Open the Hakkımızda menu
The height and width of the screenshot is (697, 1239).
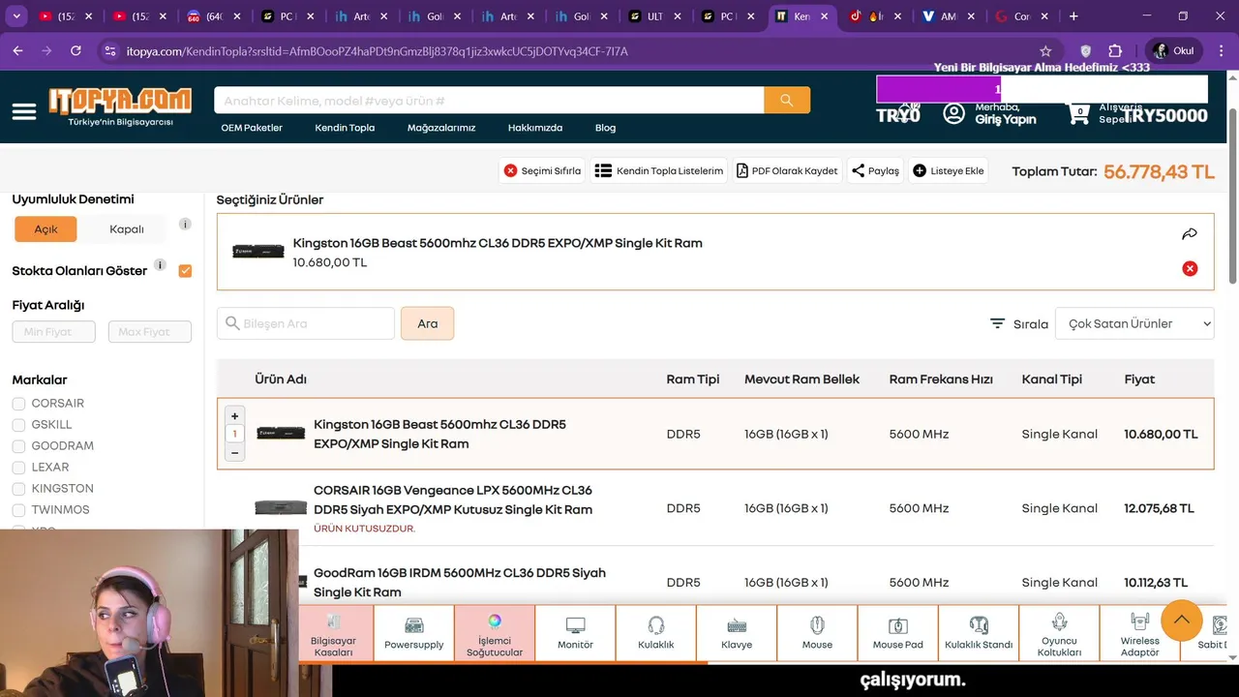pyautogui.click(x=535, y=128)
